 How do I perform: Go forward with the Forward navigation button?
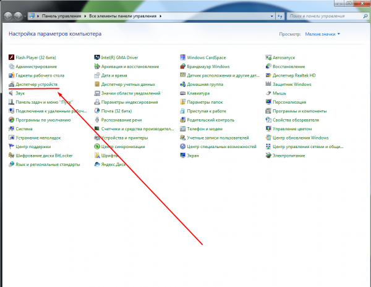point(18,16)
